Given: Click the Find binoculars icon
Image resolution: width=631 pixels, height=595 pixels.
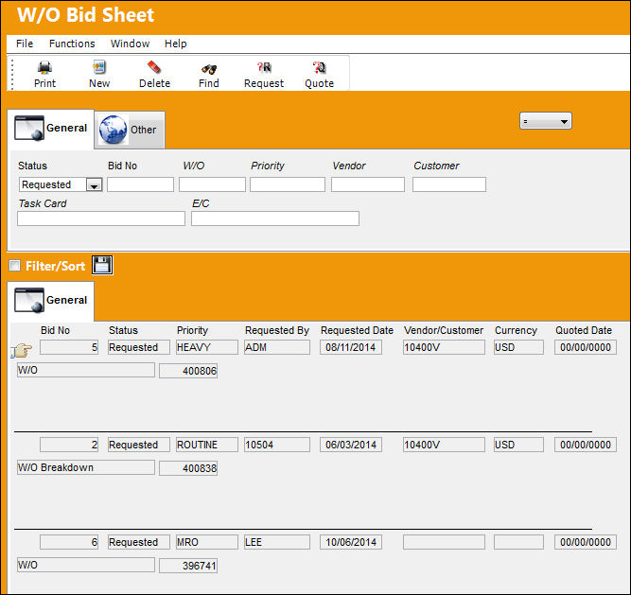Looking at the screenshot, I should click(x=209, y=69).
